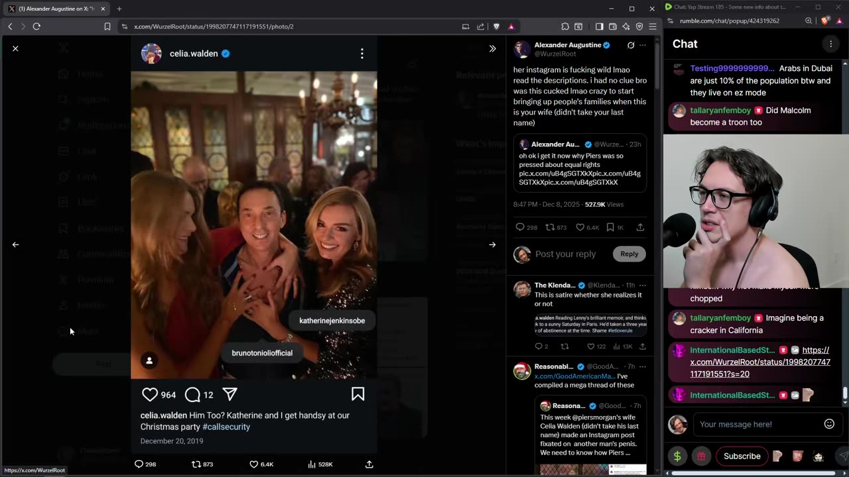Click the like icon showing 6.4K below the photo
This screenshot has width=849, height=477.
tap(253, 464)
